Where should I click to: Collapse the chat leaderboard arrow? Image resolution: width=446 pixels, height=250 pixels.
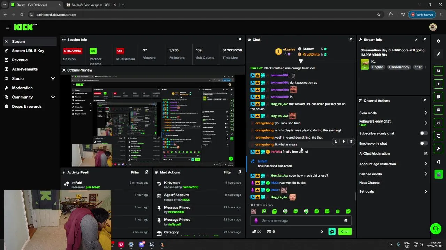tap(301, 61)
